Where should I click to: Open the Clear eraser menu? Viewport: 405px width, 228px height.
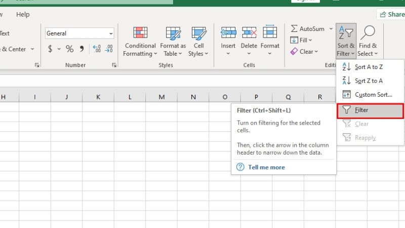tap(304, 52)
